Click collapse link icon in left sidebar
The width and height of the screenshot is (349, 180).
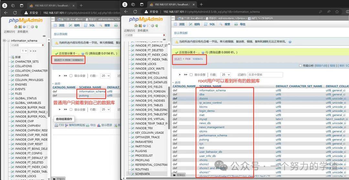[x=44, y=36]
